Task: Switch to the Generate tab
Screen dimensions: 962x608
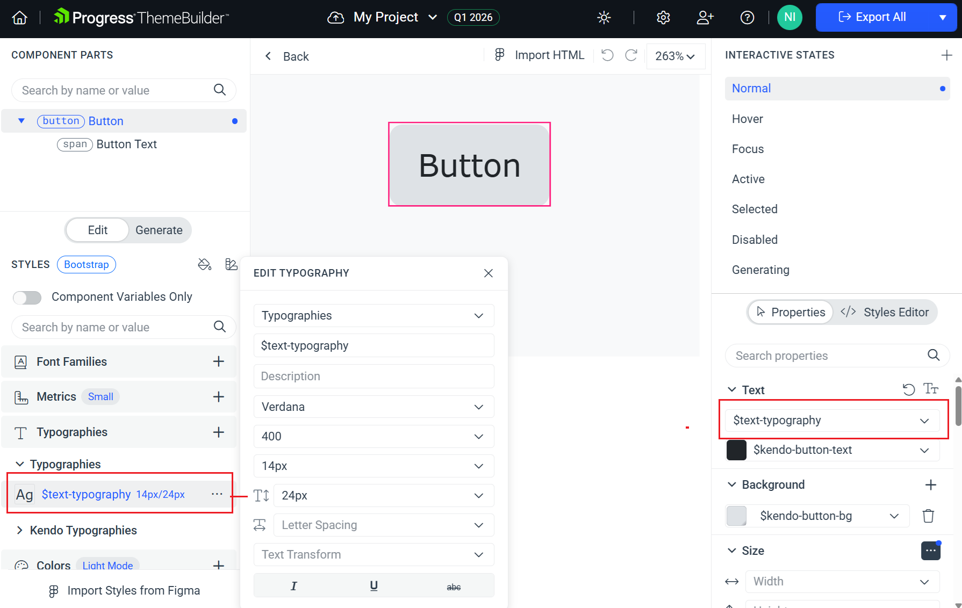Action: 159,230
